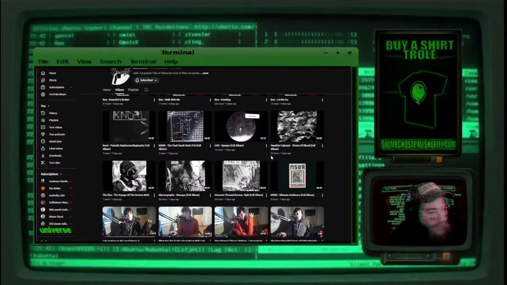Viewport: 507px width, 285px height.
Task: Open Concrete Threat/Ichorous split title
Action: 238,195
